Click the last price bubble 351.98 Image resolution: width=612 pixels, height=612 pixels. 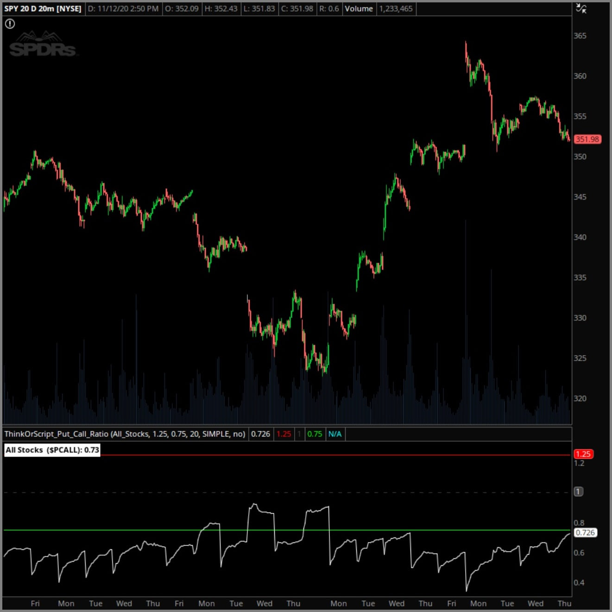(587, 139)
